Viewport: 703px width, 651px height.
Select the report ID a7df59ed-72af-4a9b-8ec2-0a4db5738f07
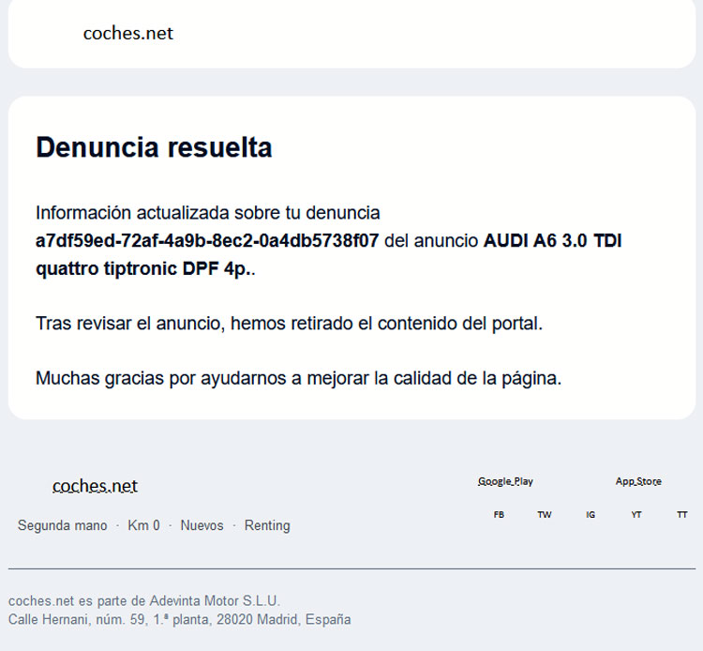point(207,241)
